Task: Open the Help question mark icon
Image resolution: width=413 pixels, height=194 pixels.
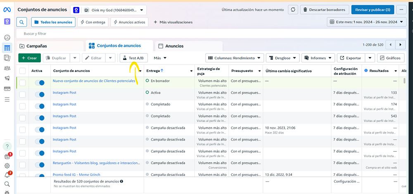Action: pos(7,146)
